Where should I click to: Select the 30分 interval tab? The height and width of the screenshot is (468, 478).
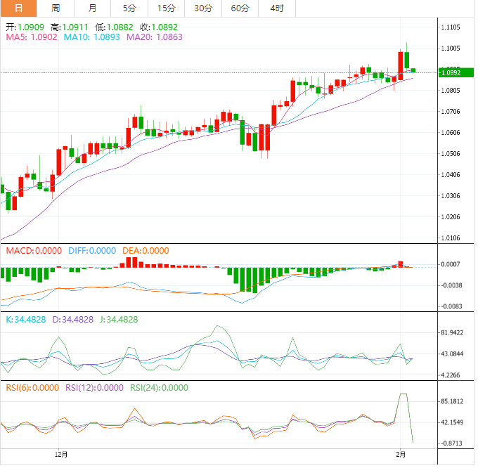pos(203,8)
